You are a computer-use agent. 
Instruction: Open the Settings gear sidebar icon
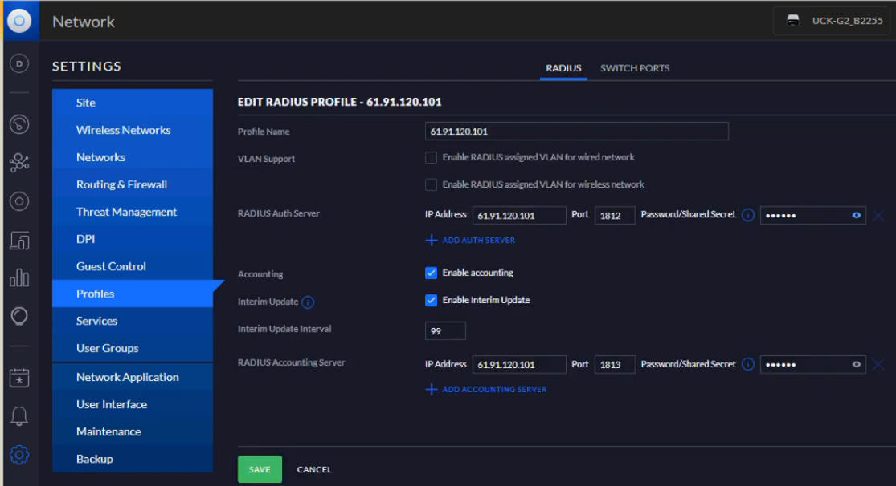tap(19, 455)
